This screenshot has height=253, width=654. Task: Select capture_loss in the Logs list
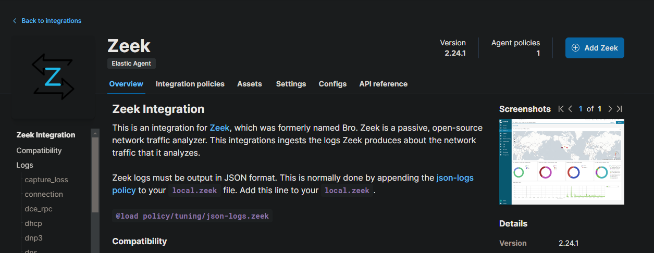(46, 180)
